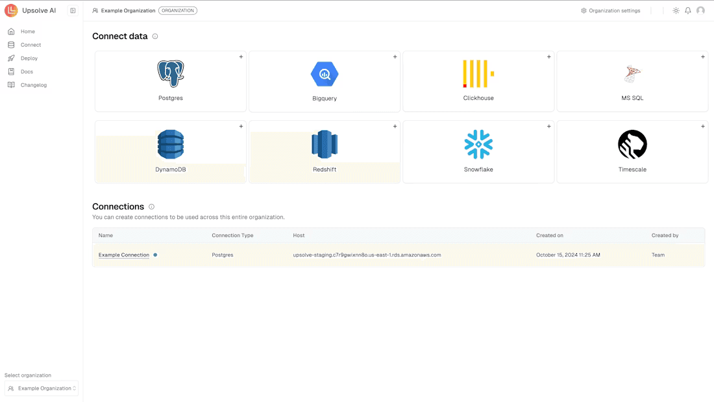The image size is (714, 402).
Task: Click Example Connection status dot
Action: 155,255
